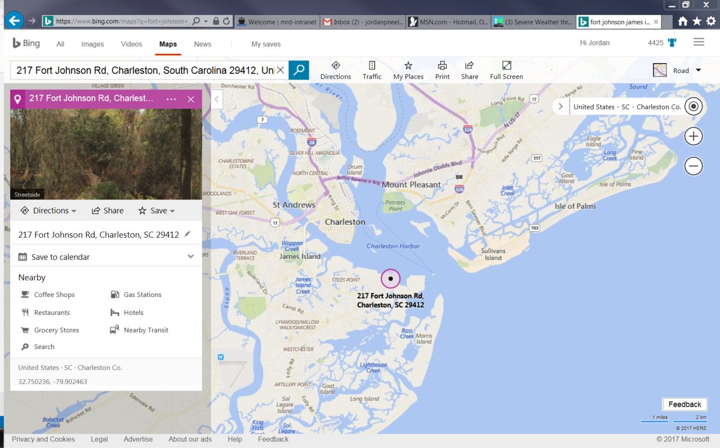Screen dimensions: 720x448
Task: Submit the map search with the magnifier button
Action: [299, 70]
